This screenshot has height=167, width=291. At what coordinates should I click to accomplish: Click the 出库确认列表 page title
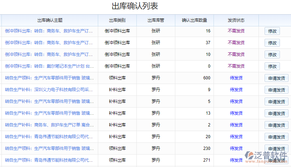click(x=135, y=6)
